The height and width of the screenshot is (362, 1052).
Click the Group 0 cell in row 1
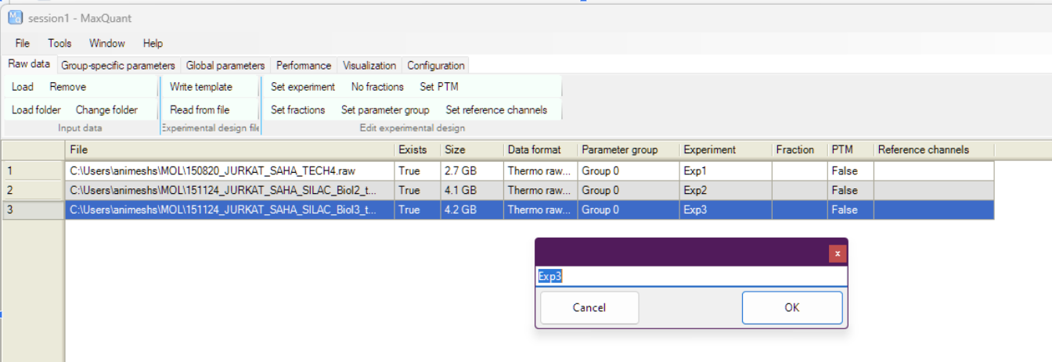coord(628,170)
